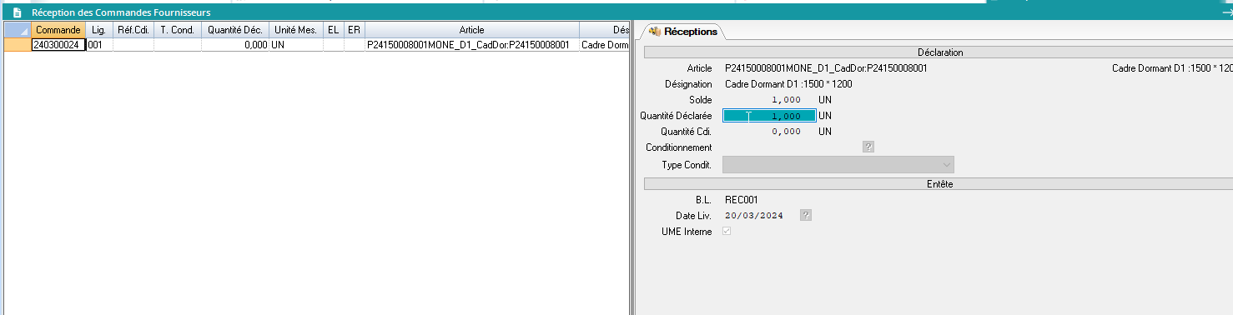Switch to the Réceptions tab
The height and width of the screenshot is (315, 1233).
684,32
